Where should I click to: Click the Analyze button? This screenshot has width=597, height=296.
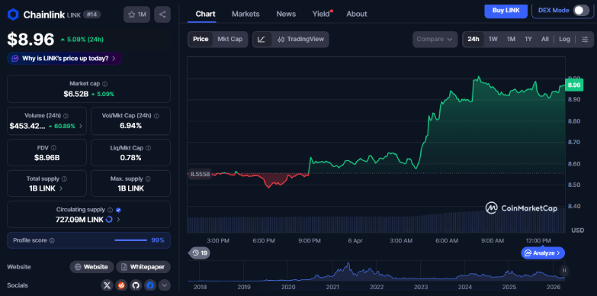pos(543,253)
